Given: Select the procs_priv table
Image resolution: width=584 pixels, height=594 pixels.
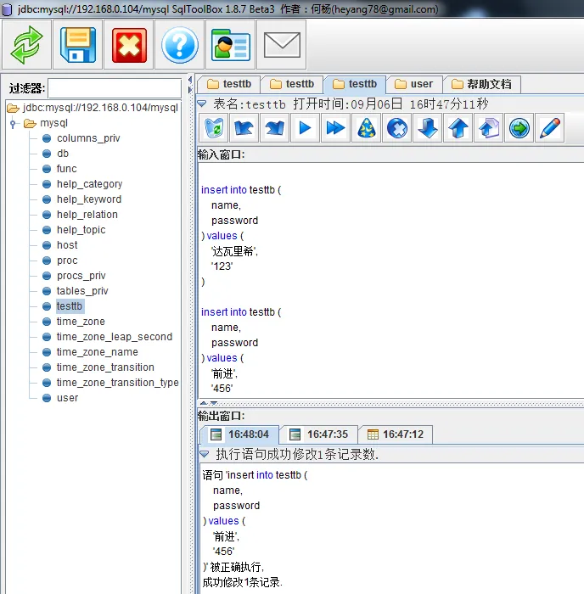Looking at the screenshot, I should 81,276.
